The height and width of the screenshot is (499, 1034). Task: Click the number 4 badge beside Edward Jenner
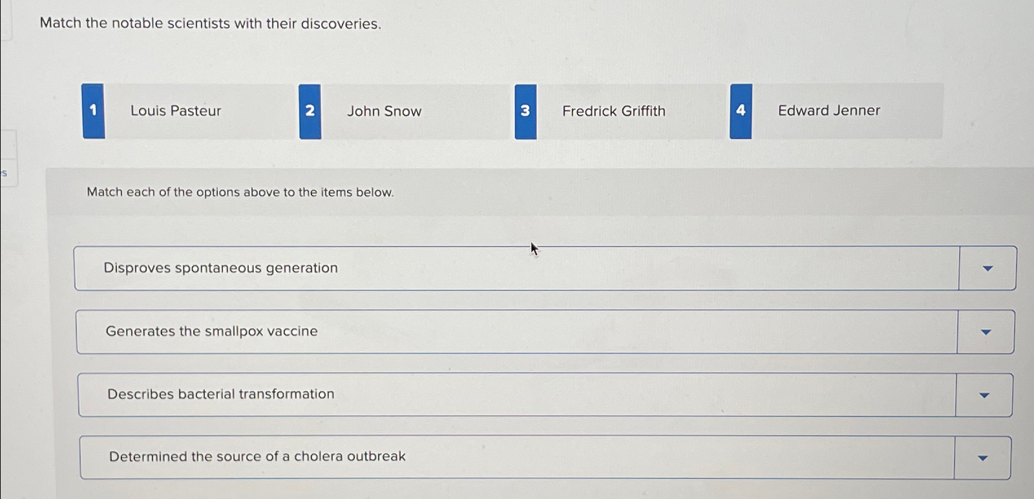[741, 110]
